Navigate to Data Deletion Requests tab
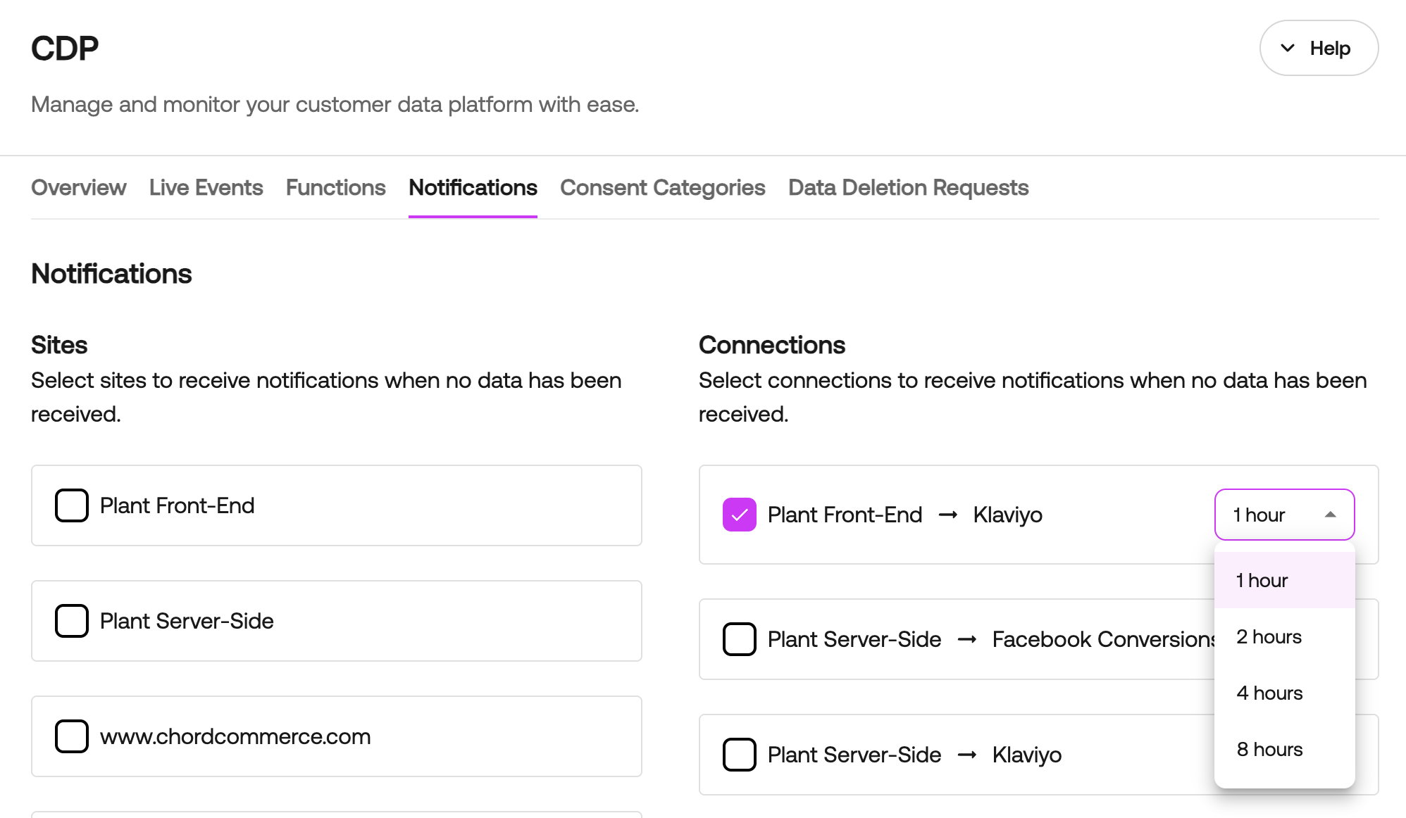 coord(908,187)
